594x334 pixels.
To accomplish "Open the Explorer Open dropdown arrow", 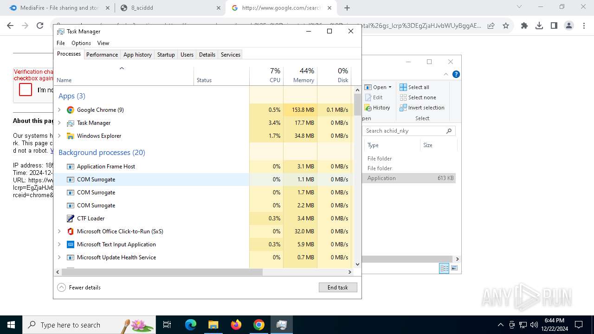I will tap(390, 87).
